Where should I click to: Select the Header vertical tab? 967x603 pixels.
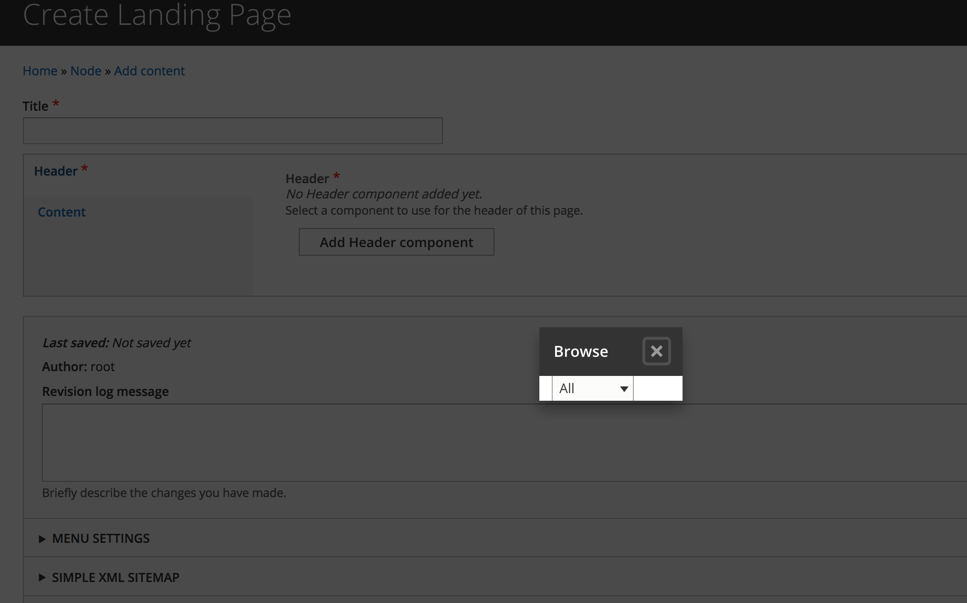[x=56, y=171]
